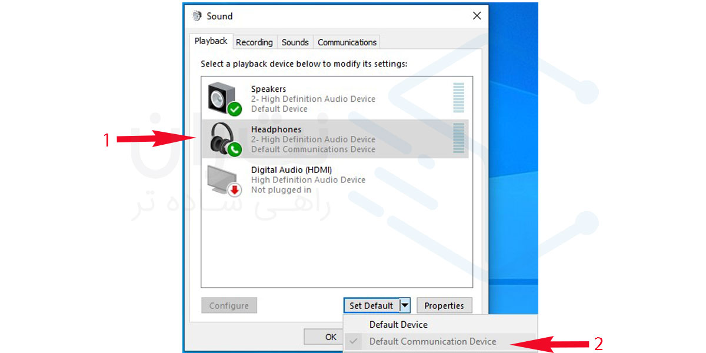This screenshot has height=353, width=706.
Task: Choose Default Device from the dropdown menu
Action: [398, 324]
